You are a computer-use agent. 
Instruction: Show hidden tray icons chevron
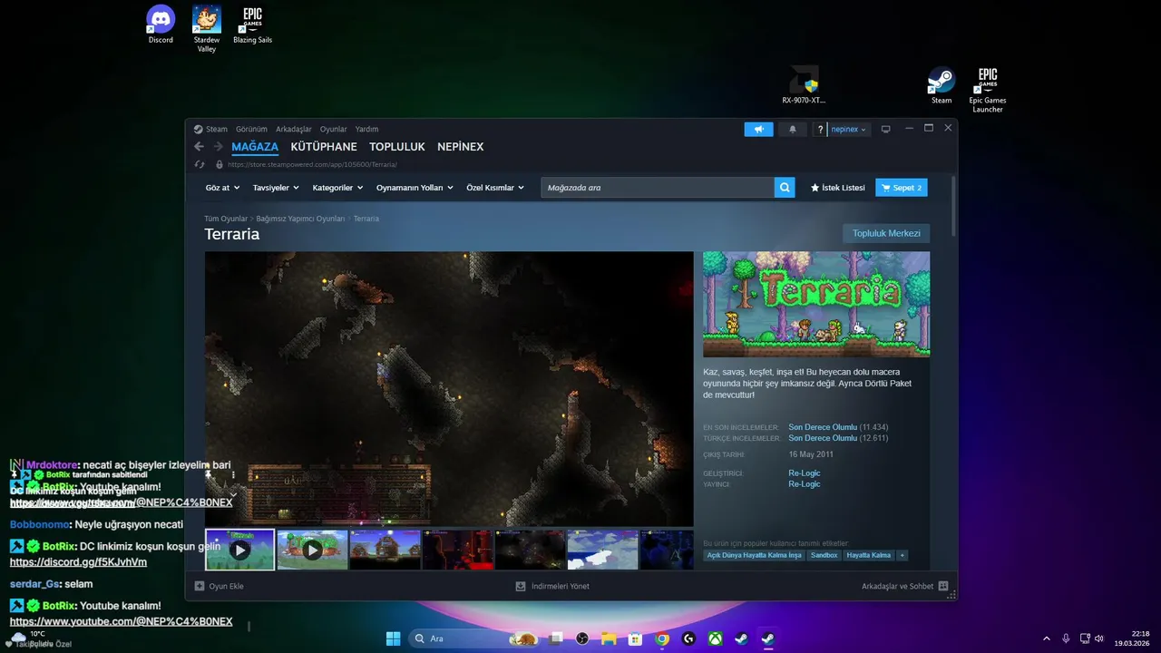tap(1047, 638)
